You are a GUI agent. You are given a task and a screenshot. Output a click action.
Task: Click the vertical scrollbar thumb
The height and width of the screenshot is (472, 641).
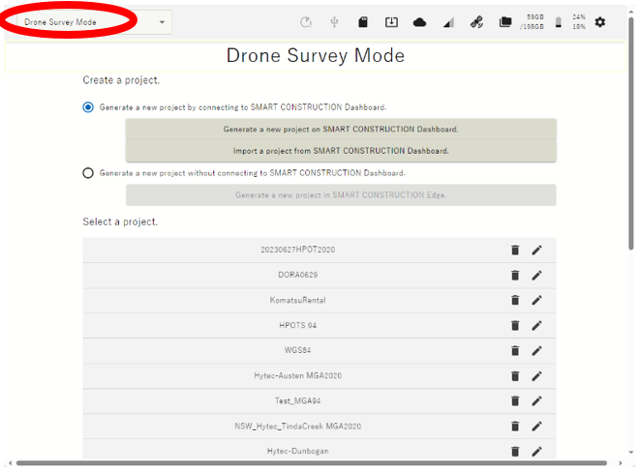pos(631,133)
